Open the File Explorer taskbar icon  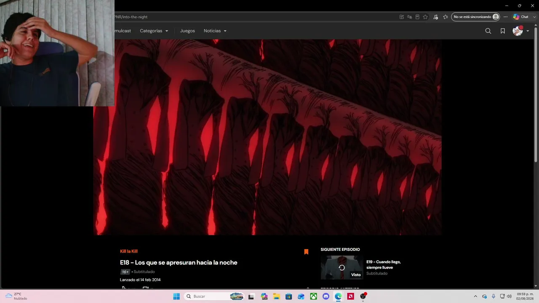point(276,296)
